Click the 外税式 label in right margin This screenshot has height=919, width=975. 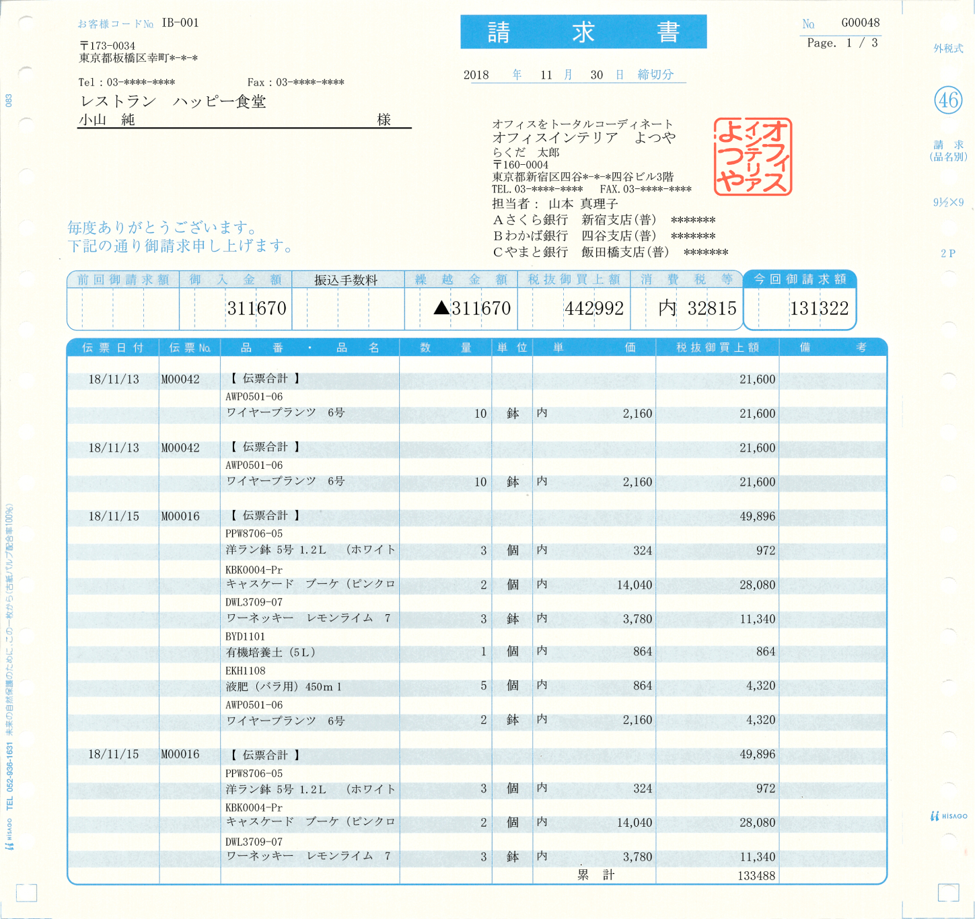[948, 48]
